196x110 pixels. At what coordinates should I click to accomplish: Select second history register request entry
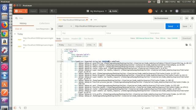[x=34, y=46]
